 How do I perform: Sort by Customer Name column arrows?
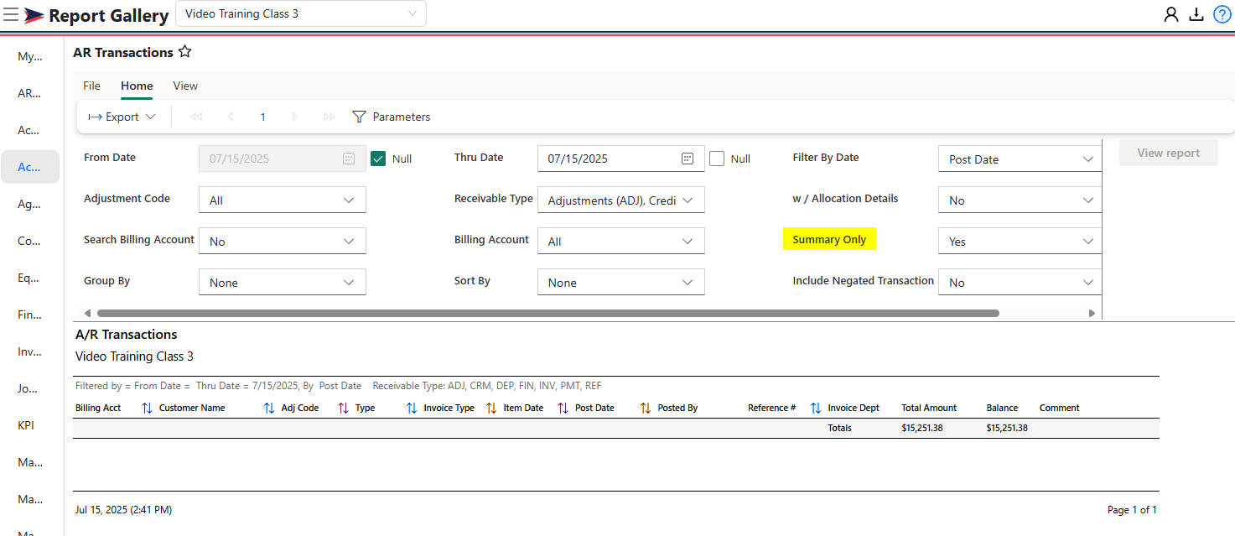click(269, 408)
